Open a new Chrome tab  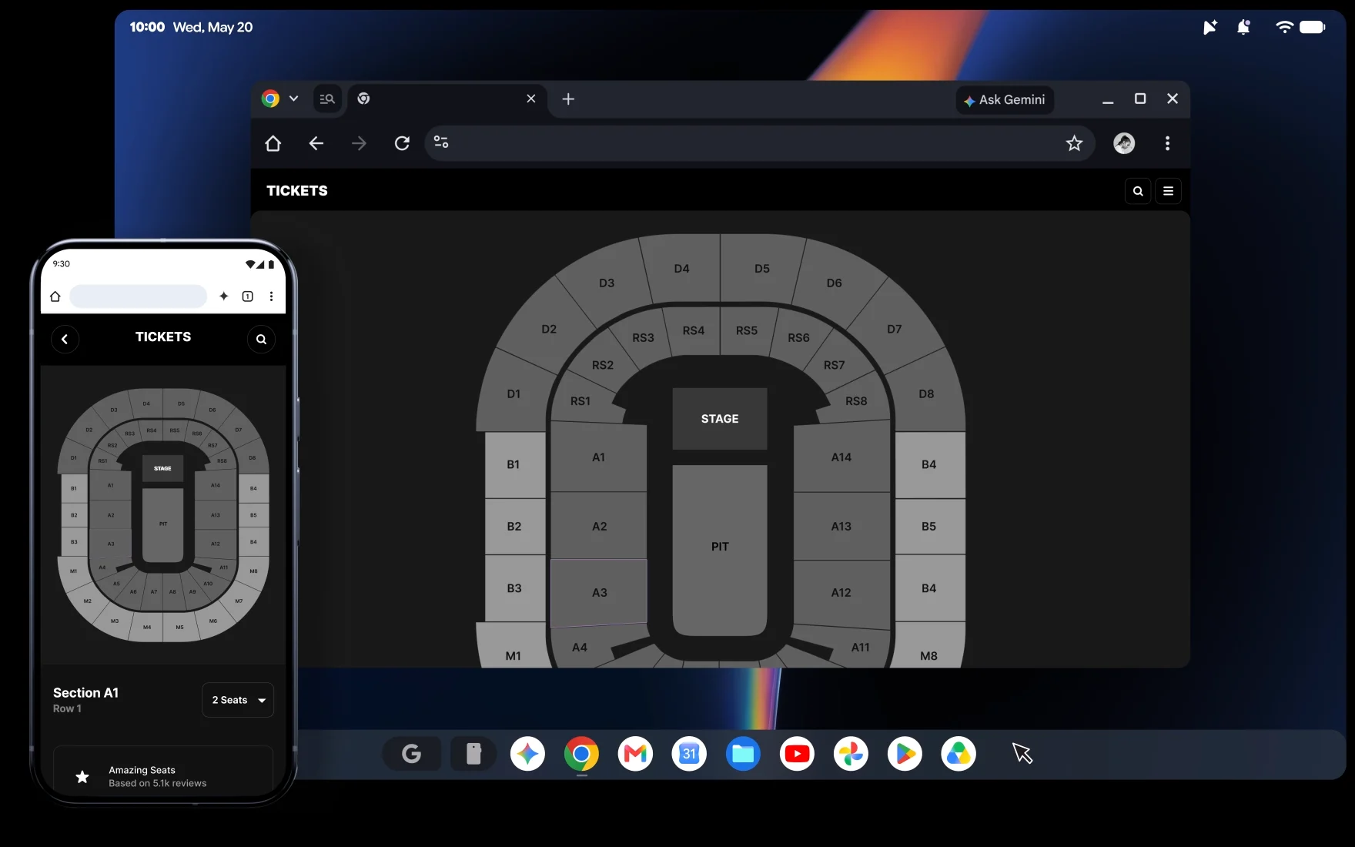[x=568, y=99]
